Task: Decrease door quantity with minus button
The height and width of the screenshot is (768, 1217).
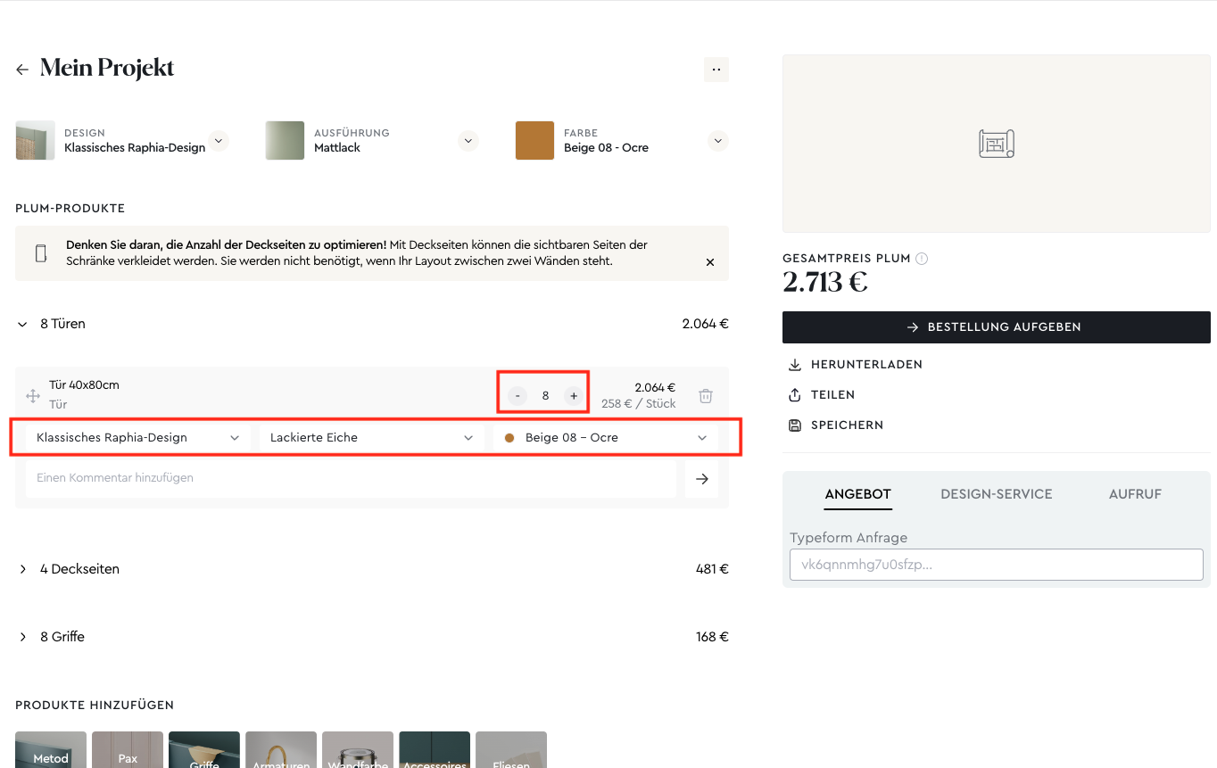Action: 517,395
